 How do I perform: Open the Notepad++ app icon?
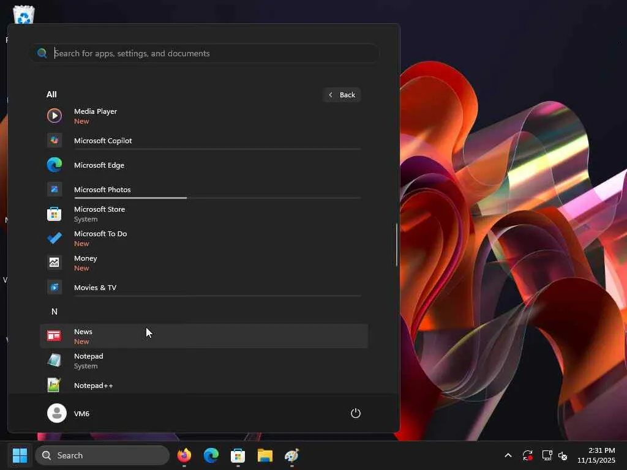coord(54,385)
